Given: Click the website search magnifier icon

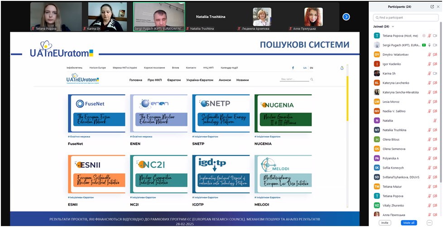Looking at the screenshot, I should [x=312, y=79].
